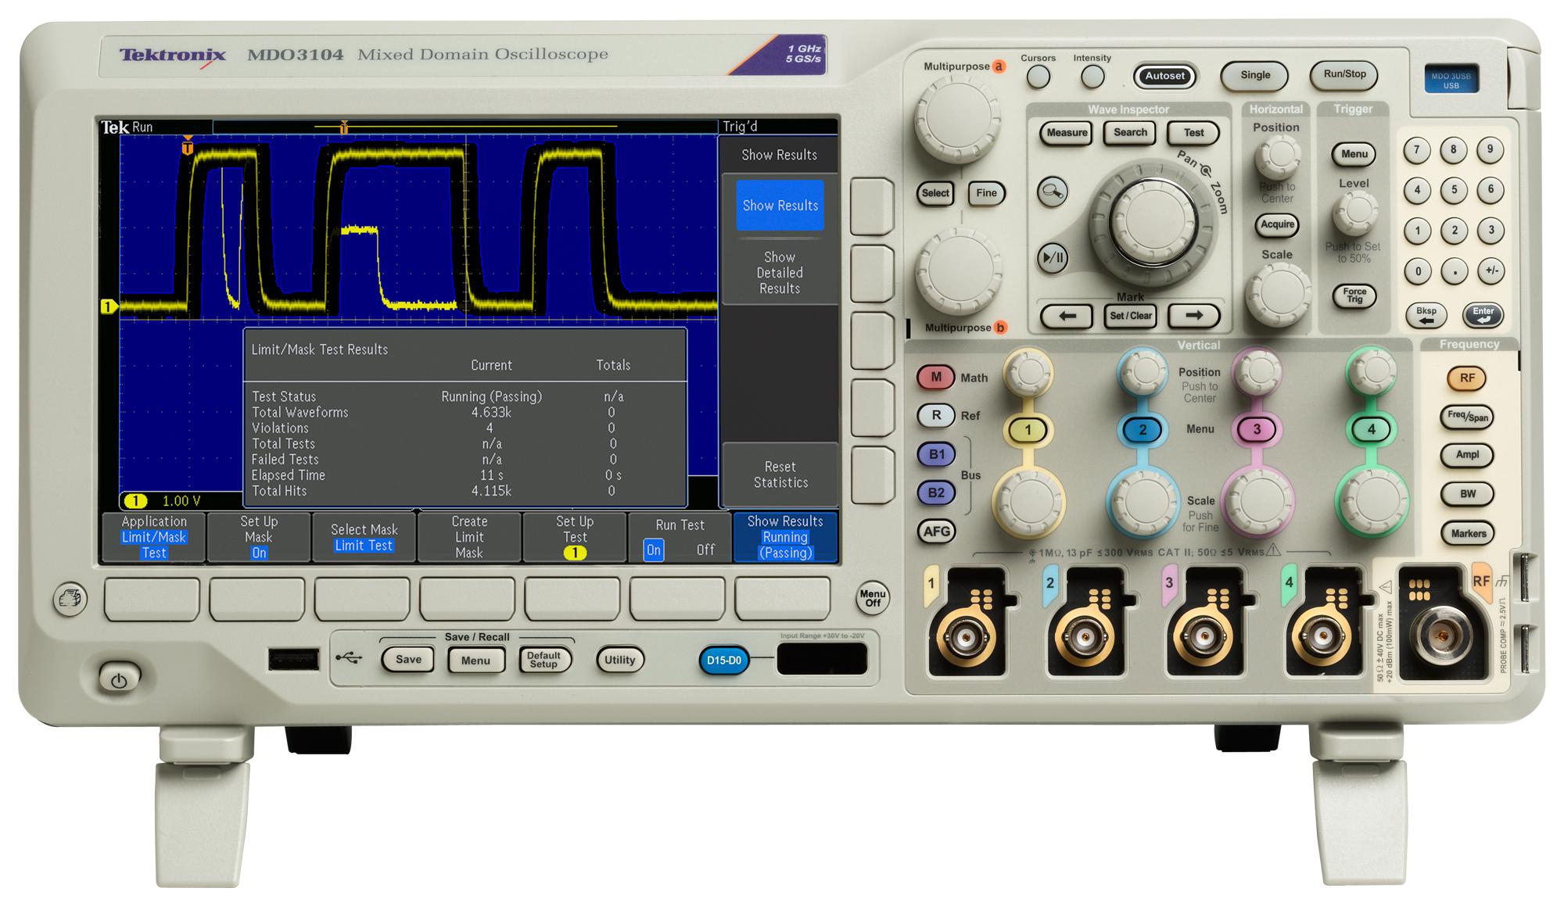Open the Measure function
Screen dimensions: 1564x906
[x=1067, y=133]
